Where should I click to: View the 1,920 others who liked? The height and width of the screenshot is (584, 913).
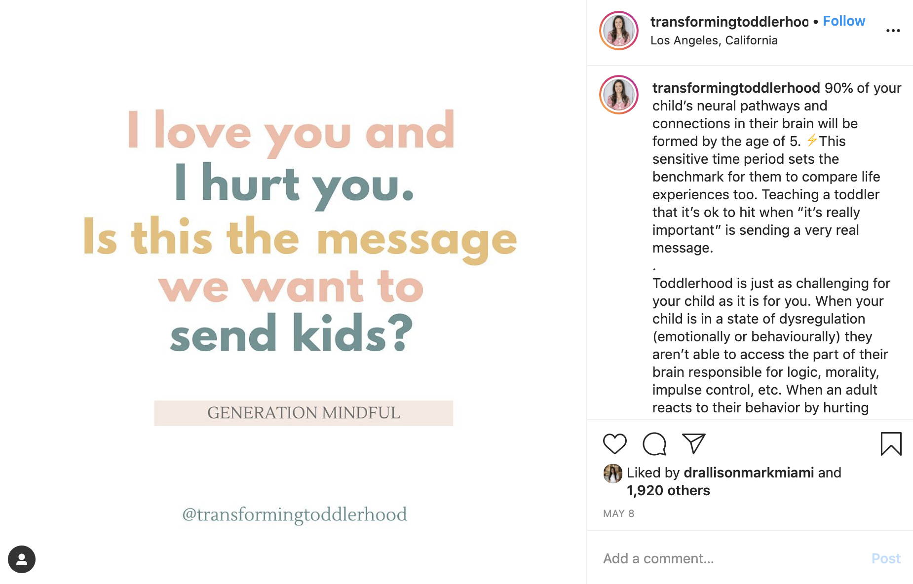pyautogui.click(x=668, y=490)
